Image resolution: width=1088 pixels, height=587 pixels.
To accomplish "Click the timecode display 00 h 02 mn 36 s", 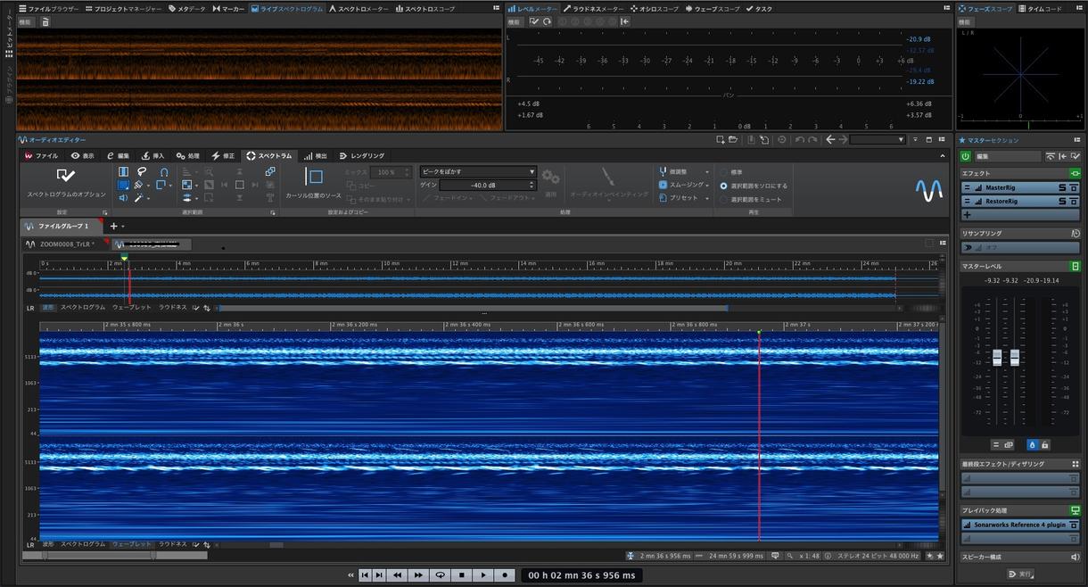I will (x=581, y=575).
